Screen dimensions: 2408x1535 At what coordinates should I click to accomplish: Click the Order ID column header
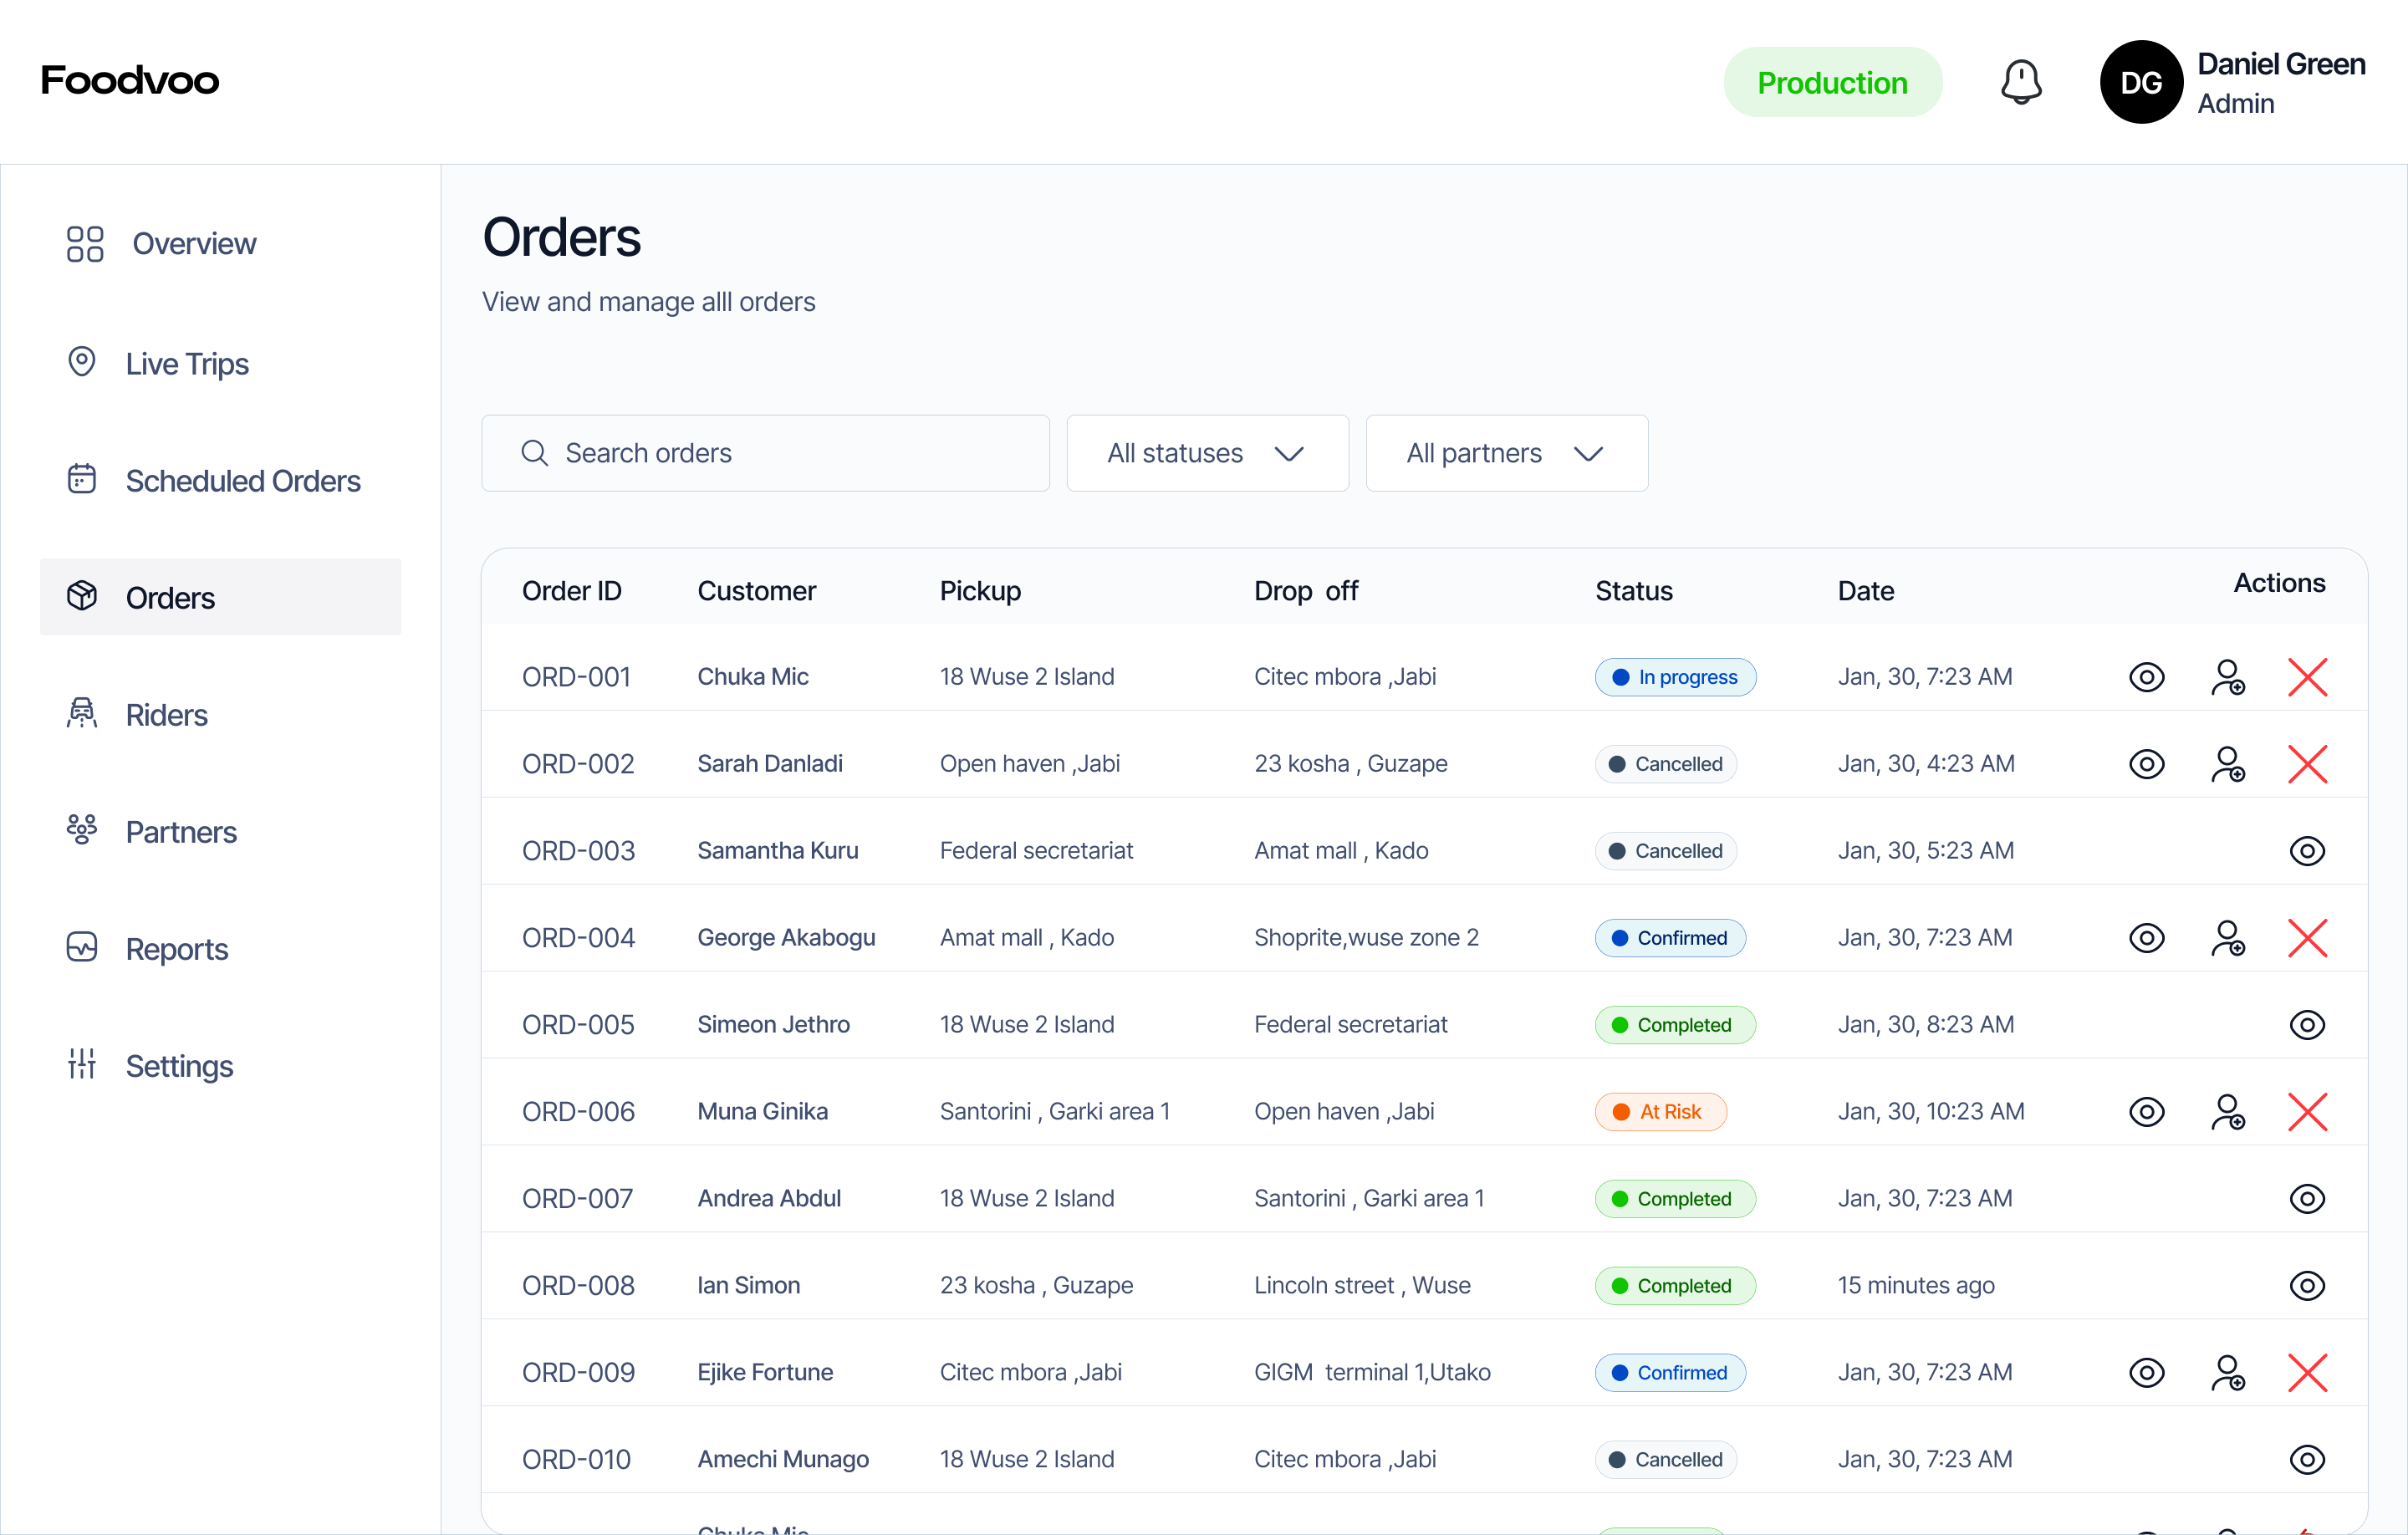[572, 591]
